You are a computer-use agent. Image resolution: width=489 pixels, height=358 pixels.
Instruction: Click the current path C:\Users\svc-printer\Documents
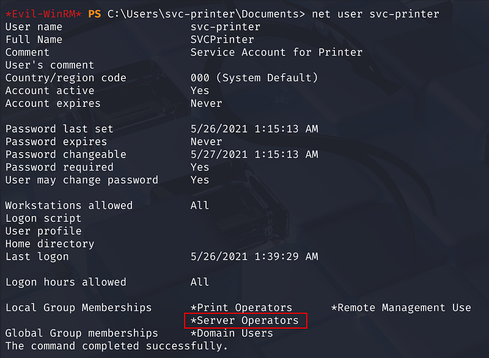[202, 13]
